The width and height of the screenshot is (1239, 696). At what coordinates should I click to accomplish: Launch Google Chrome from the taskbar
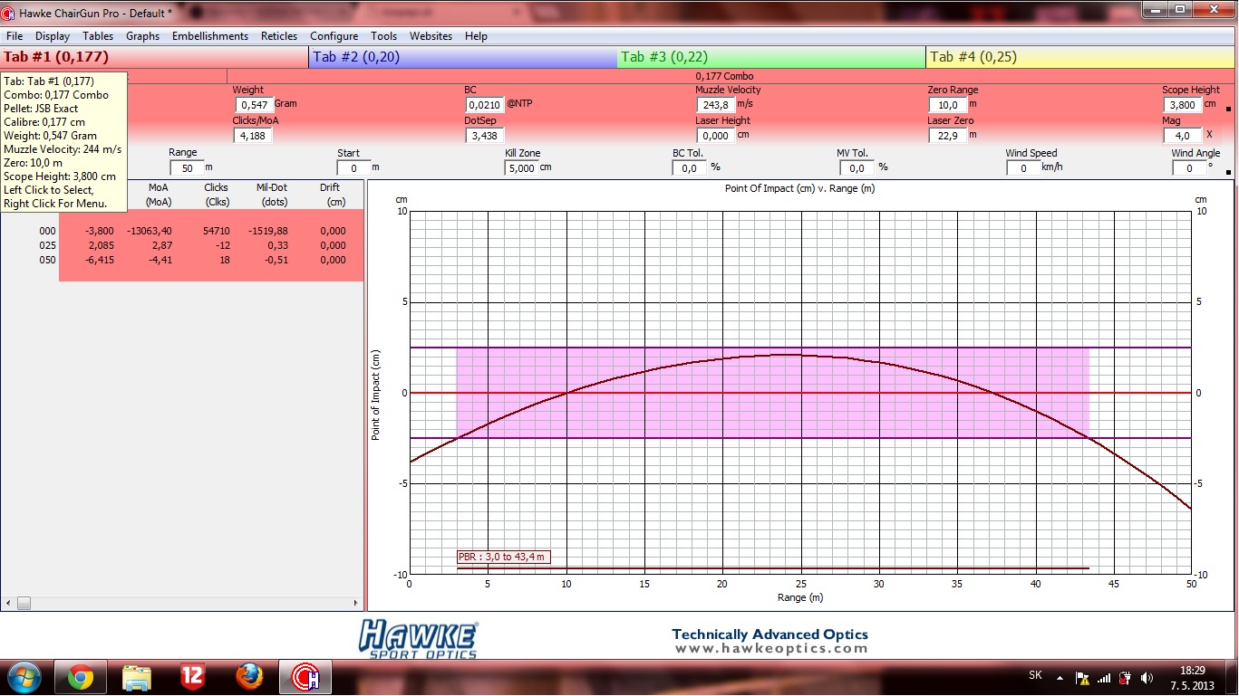(x=80, y=677)
